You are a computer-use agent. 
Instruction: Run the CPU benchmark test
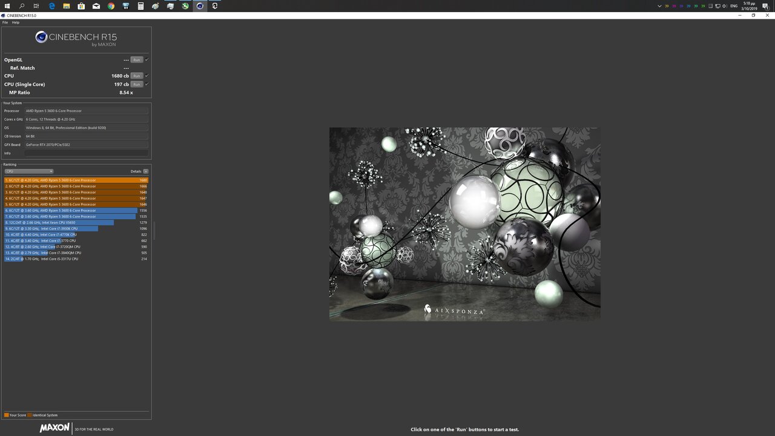[137, 76]
